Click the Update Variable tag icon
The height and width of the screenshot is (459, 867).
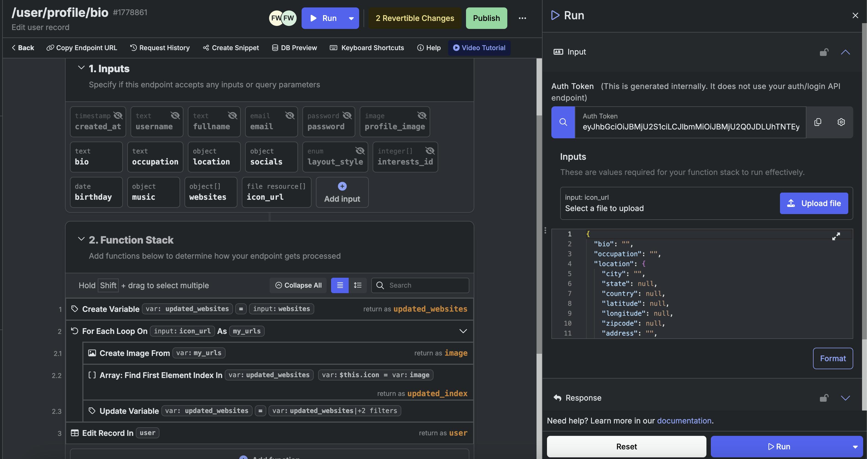click(92, 411)
